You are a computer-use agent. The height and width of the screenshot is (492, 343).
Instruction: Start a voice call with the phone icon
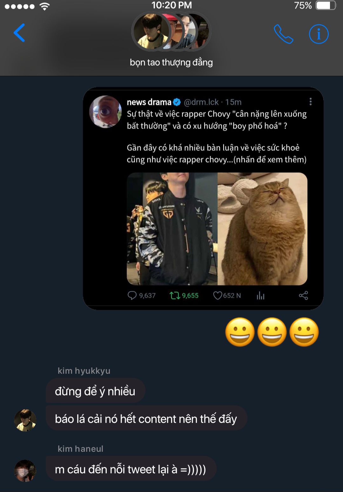tap(283, 34)
